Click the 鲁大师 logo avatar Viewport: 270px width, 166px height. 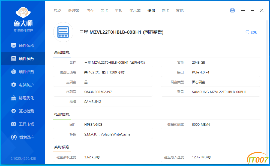(x=23, y=12)
